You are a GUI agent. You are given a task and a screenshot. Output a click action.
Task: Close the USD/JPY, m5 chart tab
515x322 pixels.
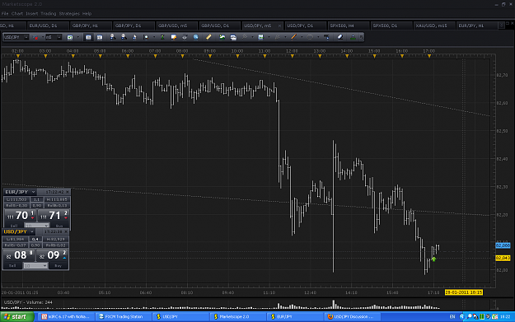pyautogui.click(x=279, y=26)
